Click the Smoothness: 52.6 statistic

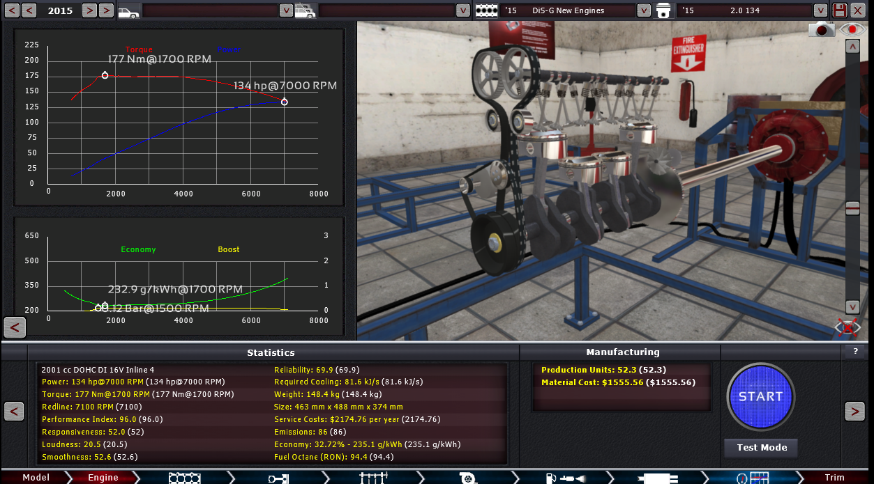tap(90, 457)
